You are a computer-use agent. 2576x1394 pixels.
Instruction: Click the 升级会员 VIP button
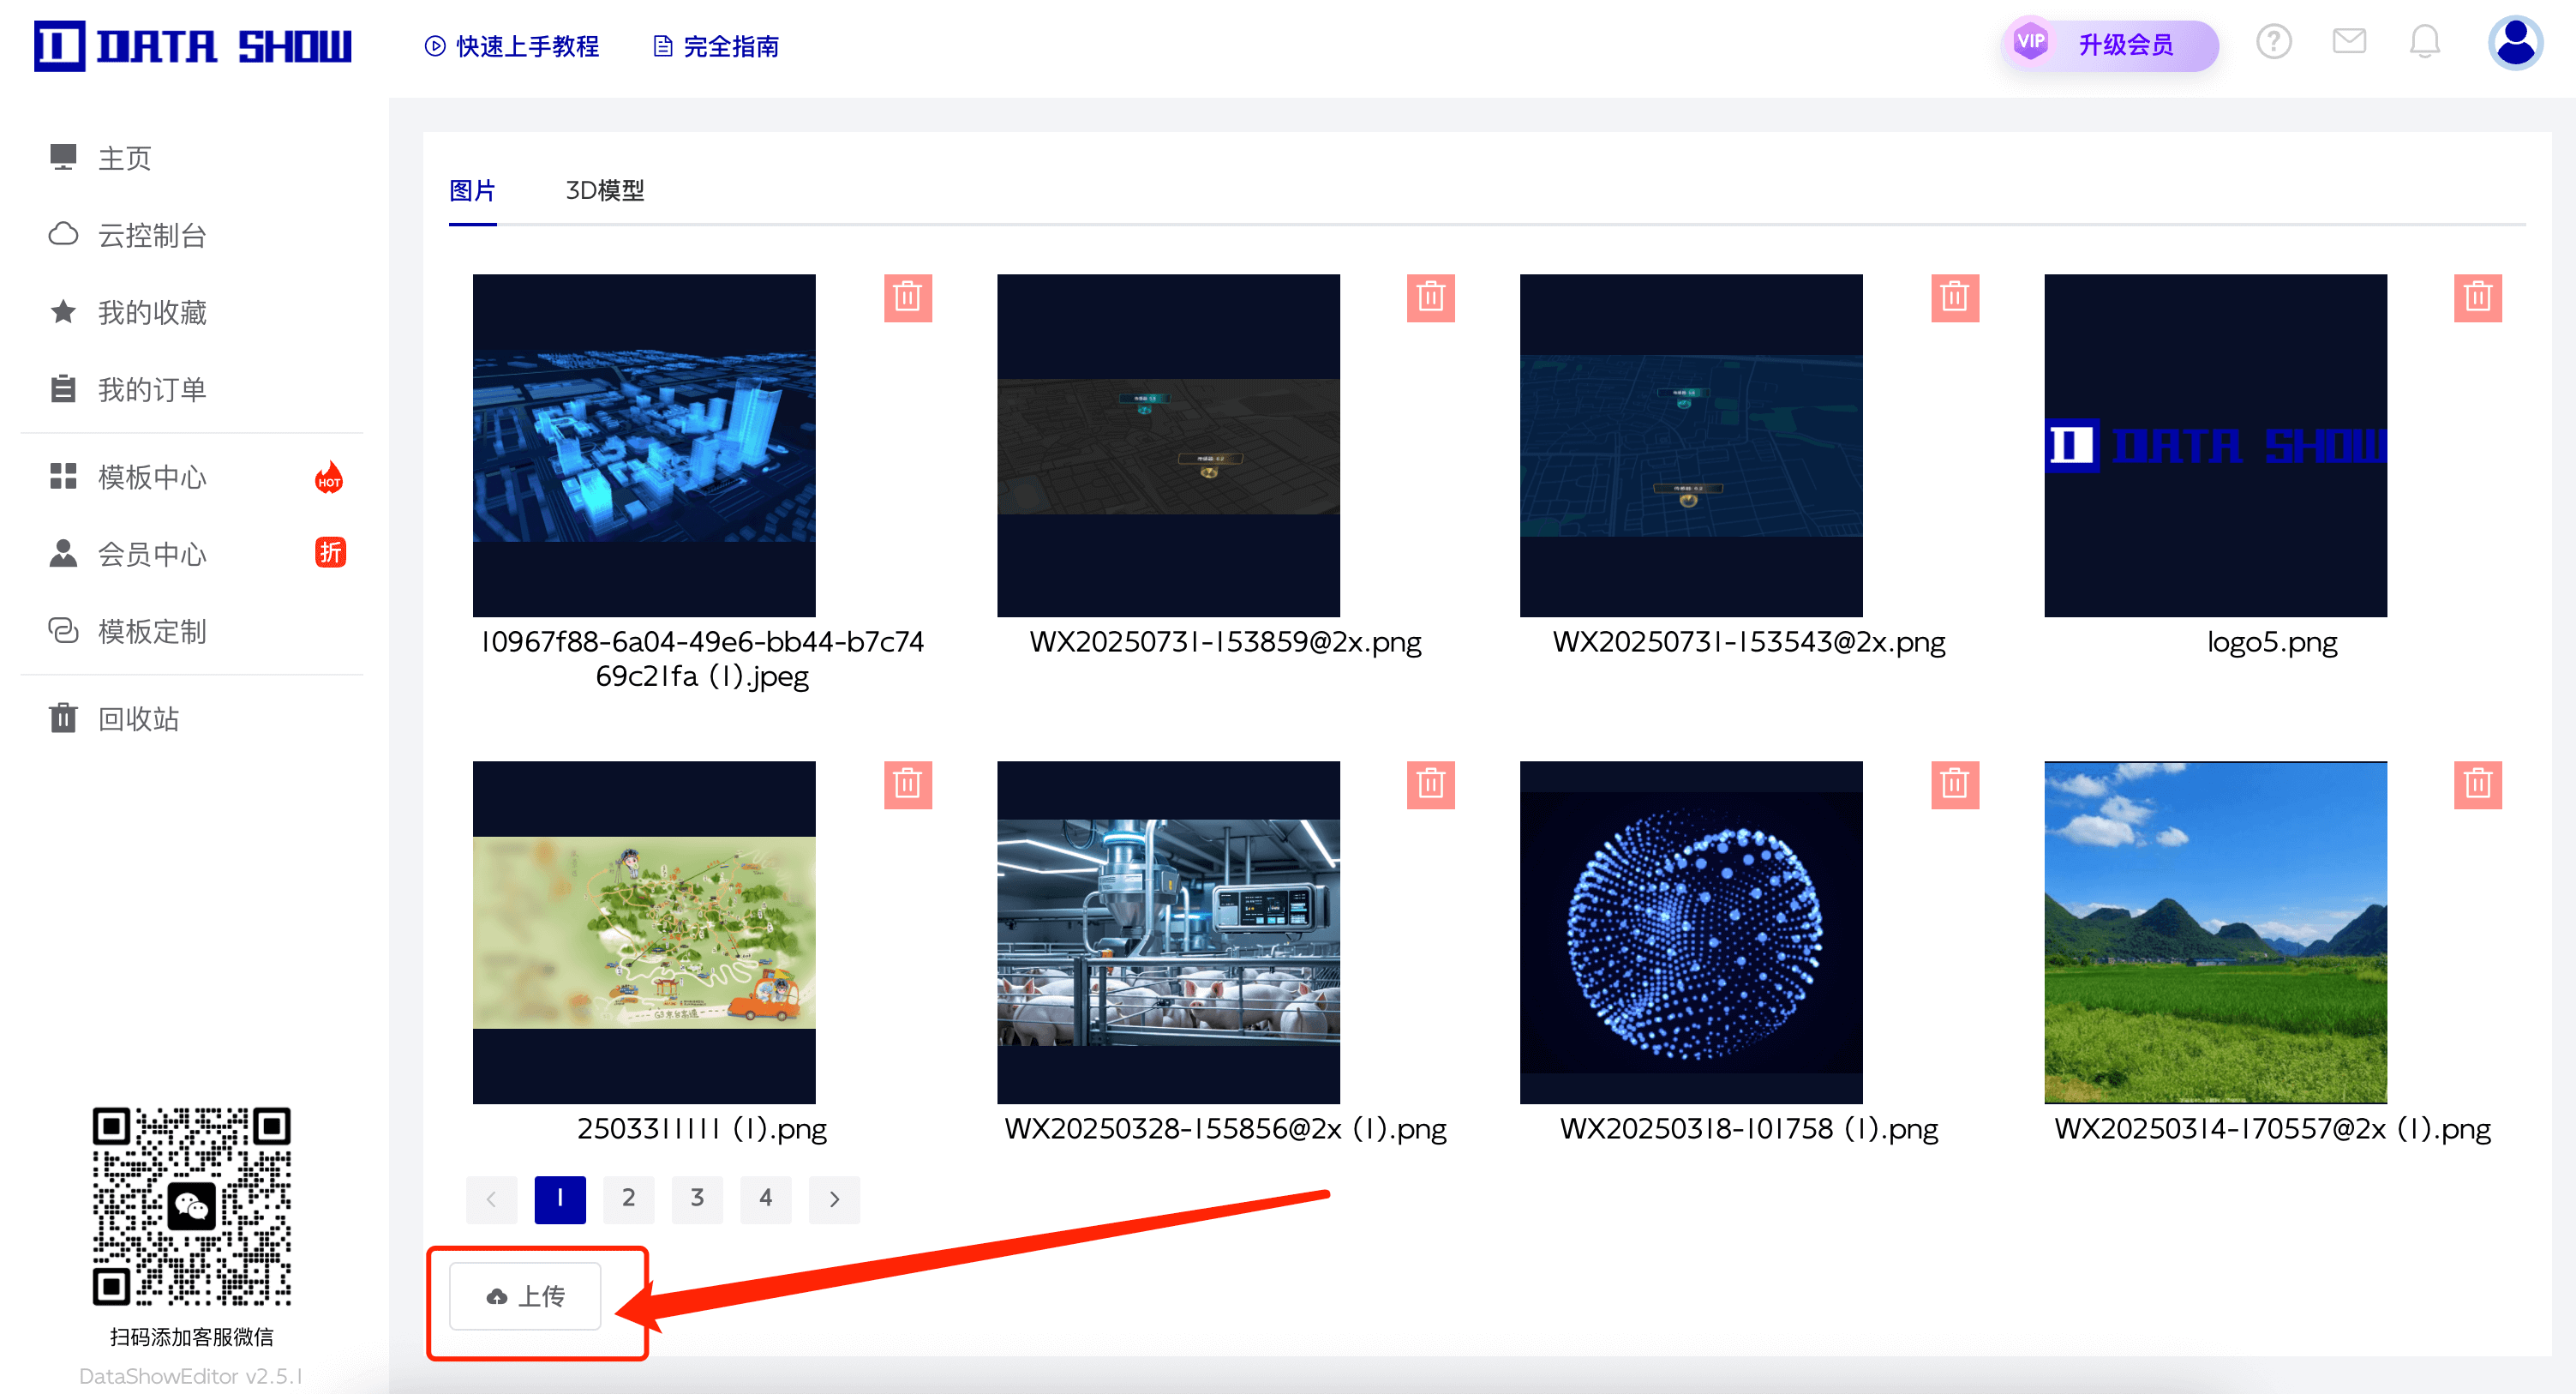[2110, 45]
